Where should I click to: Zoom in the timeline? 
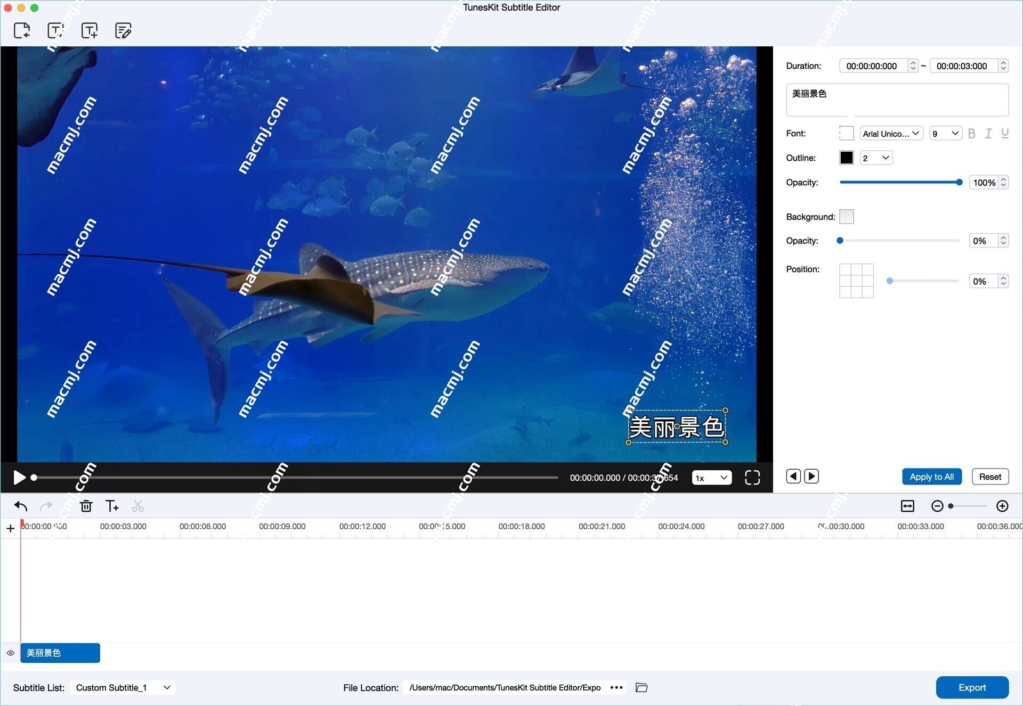[x=1002, y=506]
